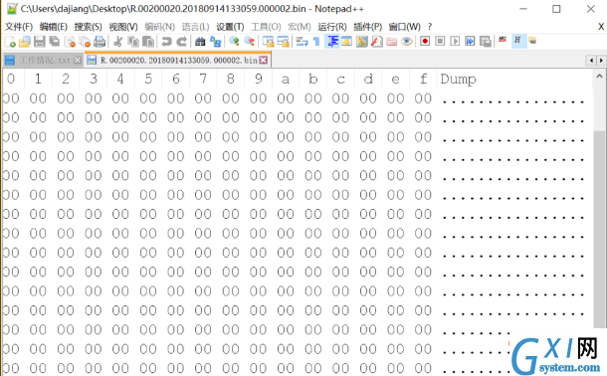This screenshot has width=607, height=376.
Task: Click the Save toolbar icon
Action: point(40,42)
